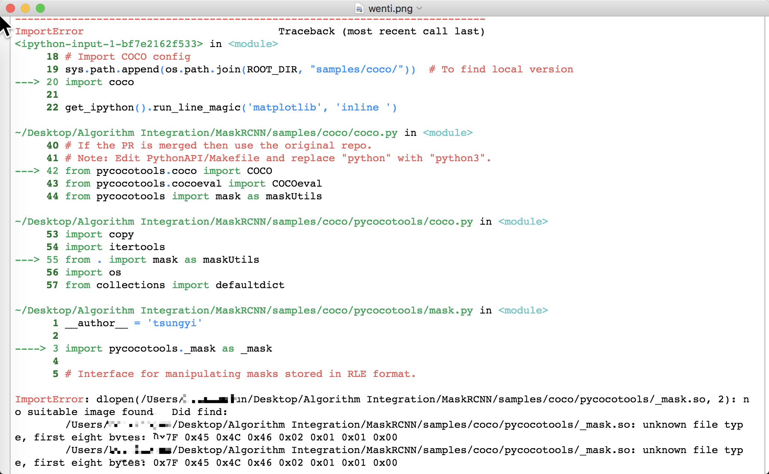Click the arrow marking line 55

click(x=27, y=260)
